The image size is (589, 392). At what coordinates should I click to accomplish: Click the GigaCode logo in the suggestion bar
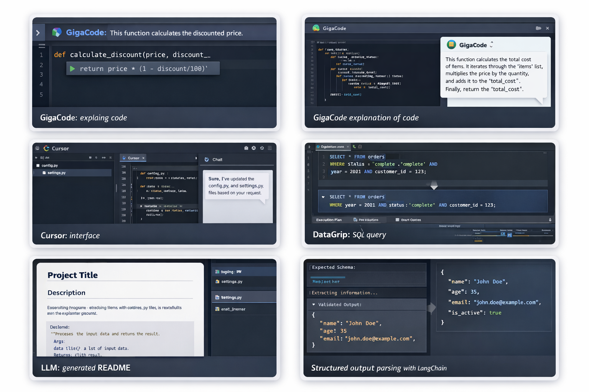[x=57, y=33]
